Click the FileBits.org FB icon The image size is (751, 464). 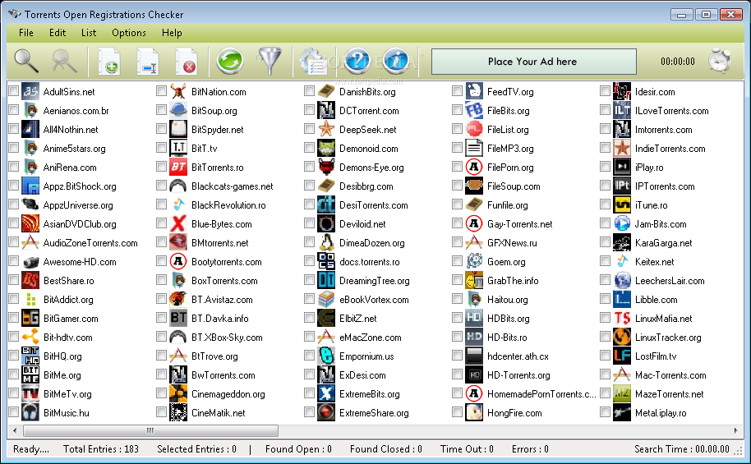[x=474, y=111]
